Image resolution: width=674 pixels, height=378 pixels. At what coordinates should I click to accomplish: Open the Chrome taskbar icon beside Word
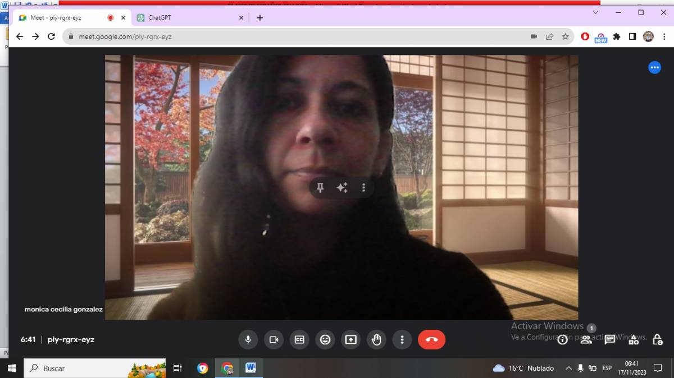coord(227,368)
